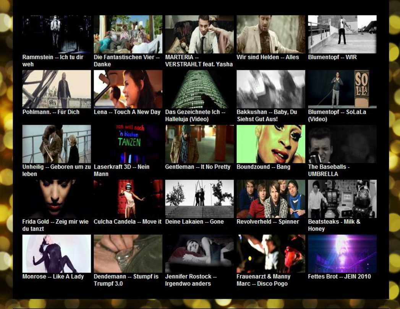
Task: Open the Das Gezeichnete Ich Halleluja thumbnail
Action: [x=199, y=89]
